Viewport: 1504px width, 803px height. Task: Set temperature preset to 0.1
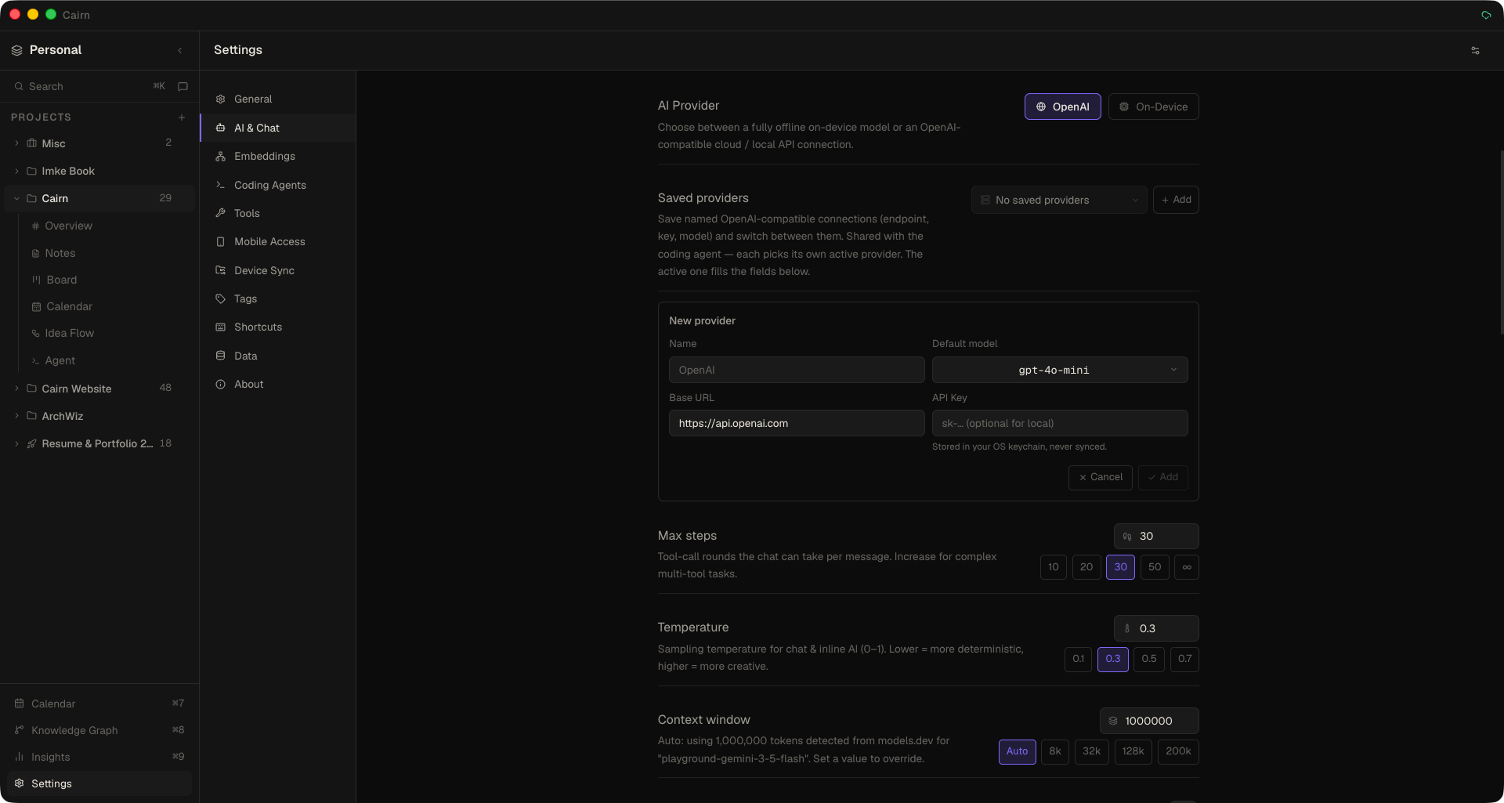[x=1078, y=659]
